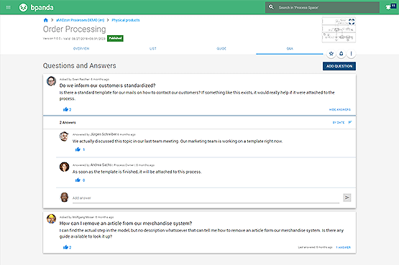Click the 'Questions and Answers' heading
Viewport: 399px width, 265px height.
[x=79, y=65]
